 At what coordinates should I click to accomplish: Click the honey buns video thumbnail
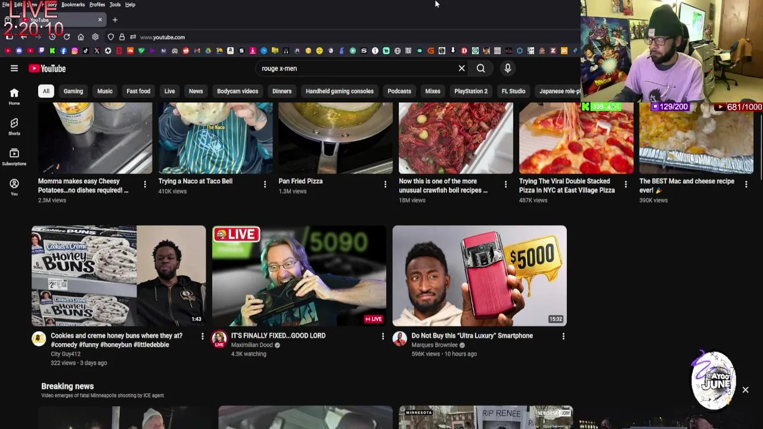[119, 275]
